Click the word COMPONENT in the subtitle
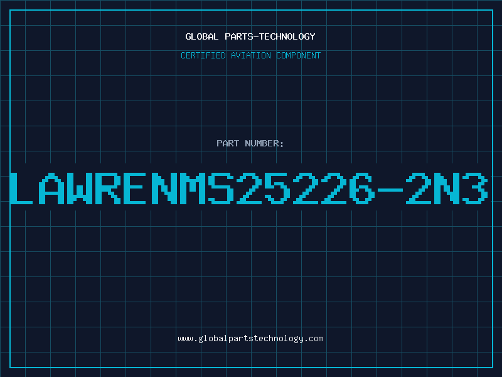Image resolution: width=502 pixels, height=377 pixels. (299, 55)
